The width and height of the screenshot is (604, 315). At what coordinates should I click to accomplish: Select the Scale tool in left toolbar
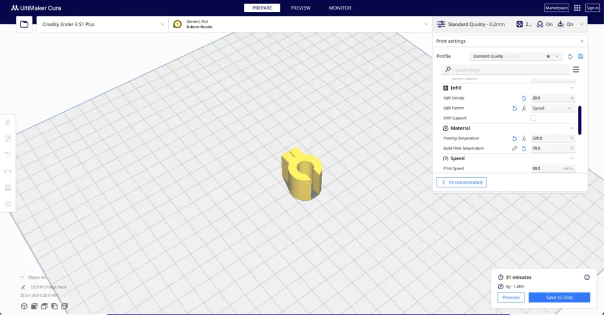(x=8, y=139)
